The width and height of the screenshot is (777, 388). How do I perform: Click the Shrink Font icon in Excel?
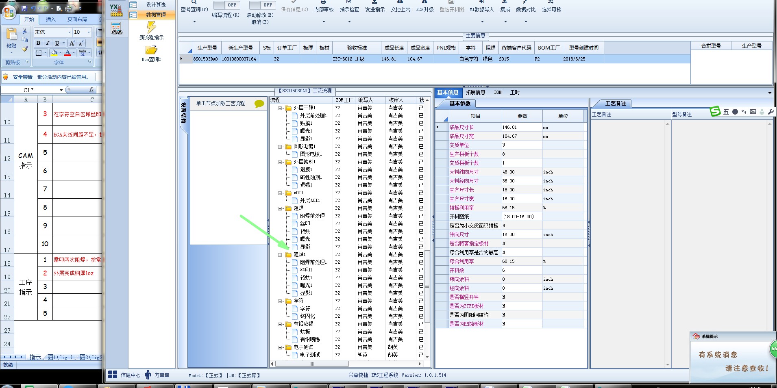tap(81, 43)
